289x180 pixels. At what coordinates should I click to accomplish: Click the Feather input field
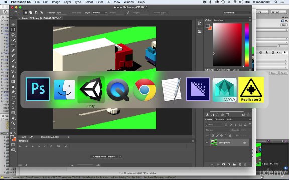[61, 13]
